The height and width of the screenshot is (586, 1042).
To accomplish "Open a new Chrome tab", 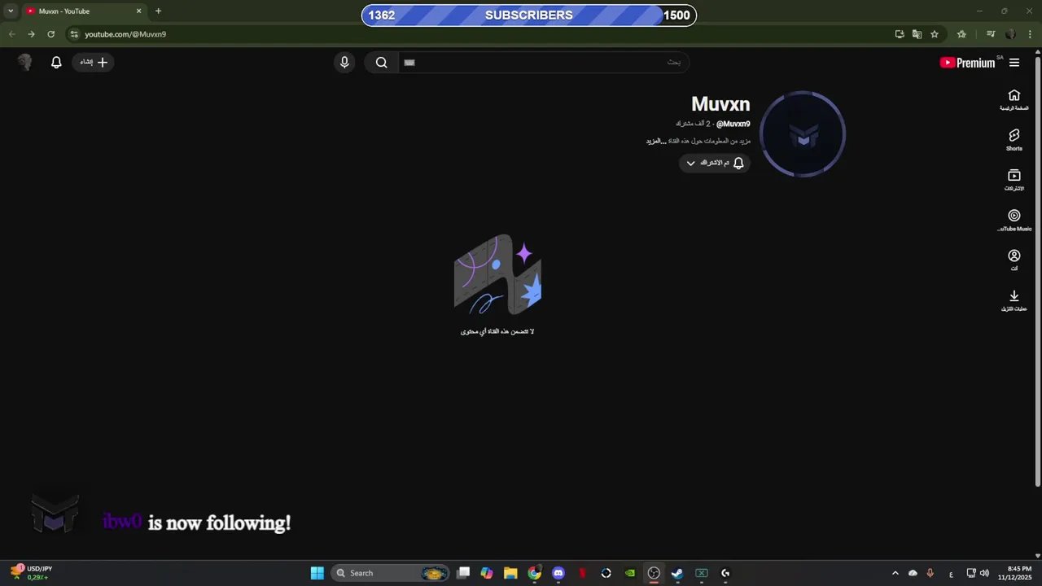I will [x=158, y=11].
